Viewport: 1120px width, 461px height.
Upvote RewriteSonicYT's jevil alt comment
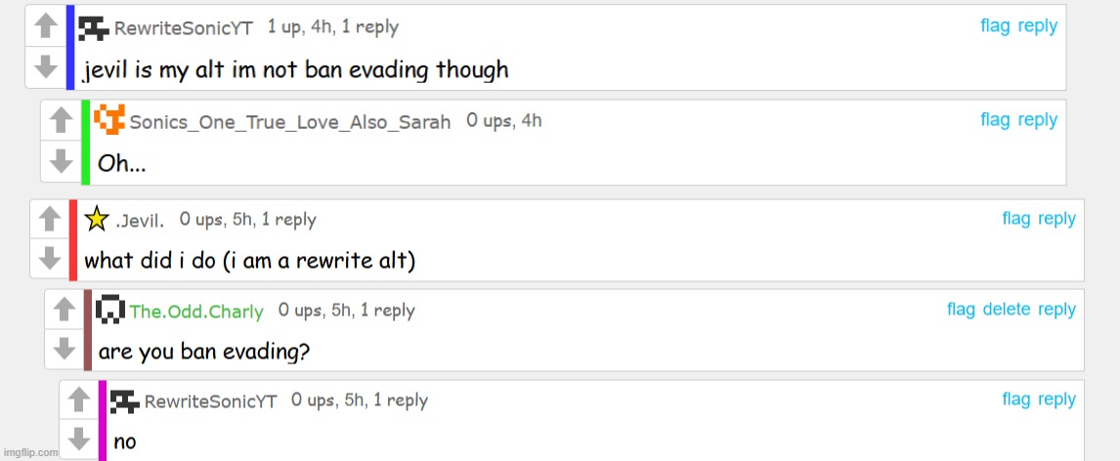coord(45,26)
